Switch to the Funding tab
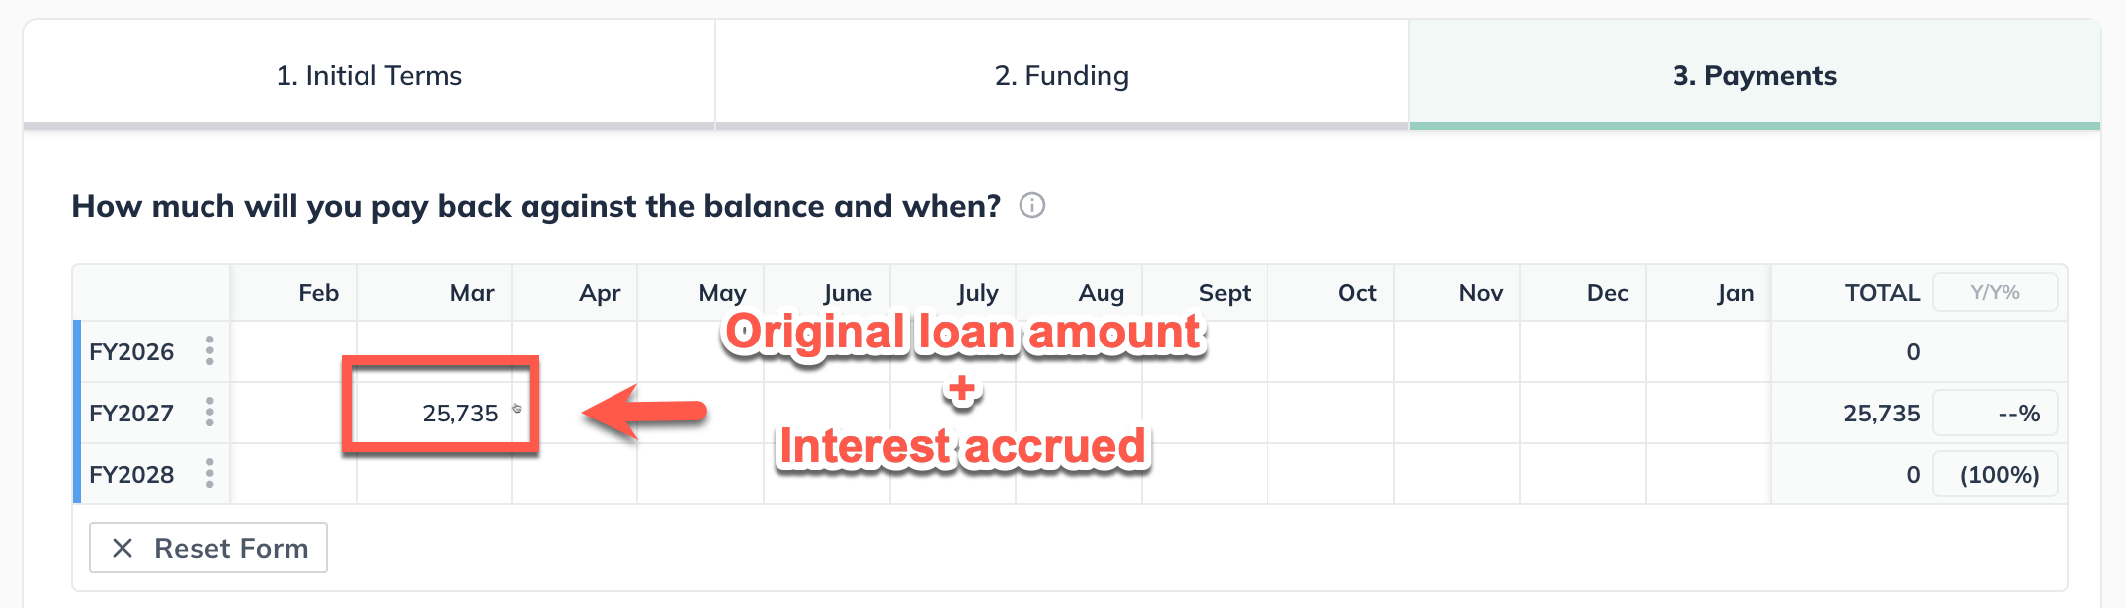 coord(1062,75)
